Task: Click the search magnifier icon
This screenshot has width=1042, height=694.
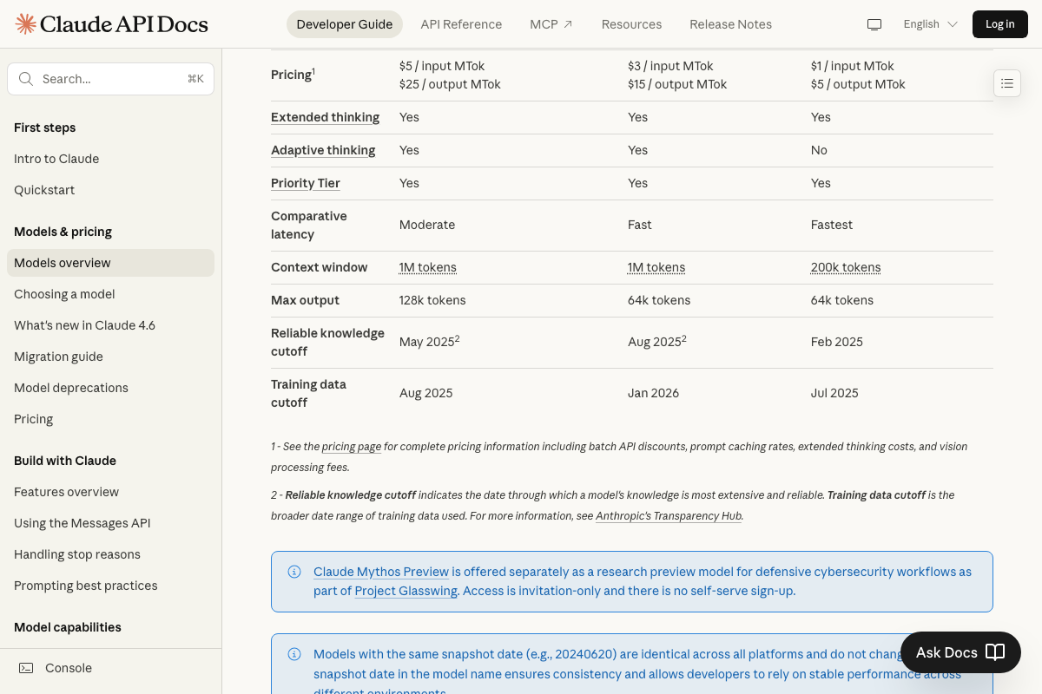Action: point(26,79)
